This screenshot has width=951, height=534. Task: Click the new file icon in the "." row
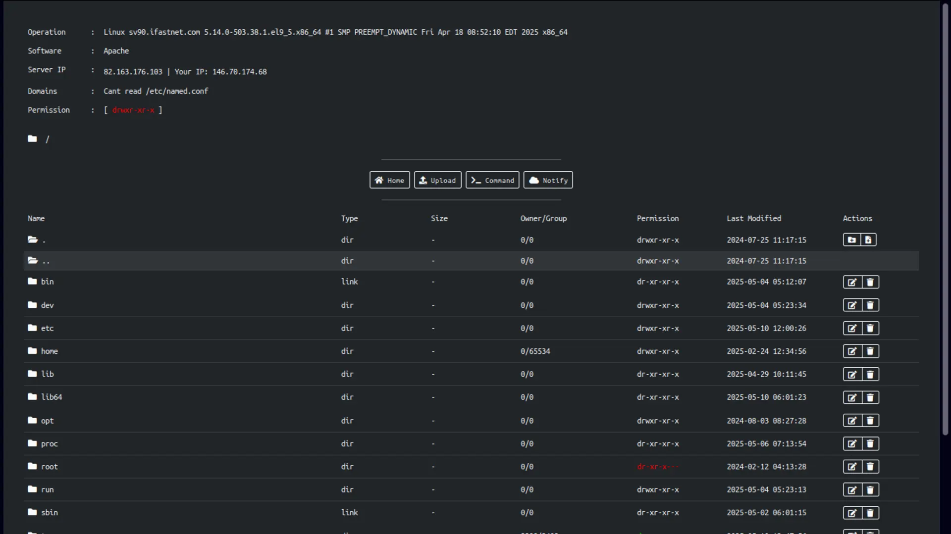tap(868, 240)
